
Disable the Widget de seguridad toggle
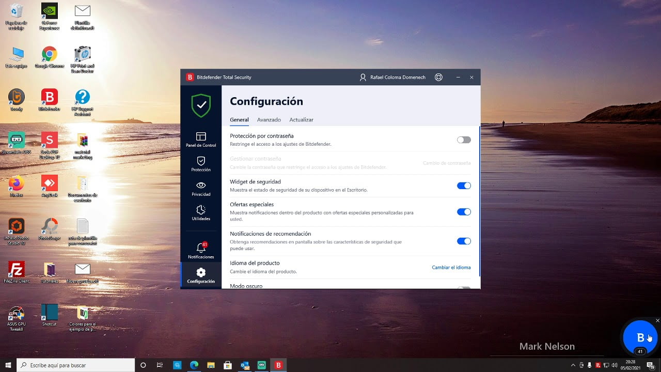point(464,185)
